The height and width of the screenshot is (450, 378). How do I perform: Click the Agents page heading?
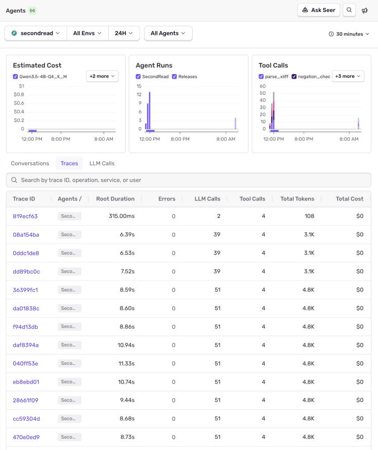pyautogui.click(x=16, y=11)
